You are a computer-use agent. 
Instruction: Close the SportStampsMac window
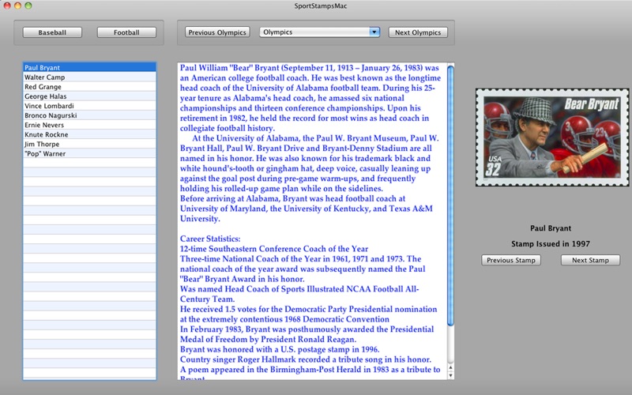pyautogui.click(x=7, y=6)
